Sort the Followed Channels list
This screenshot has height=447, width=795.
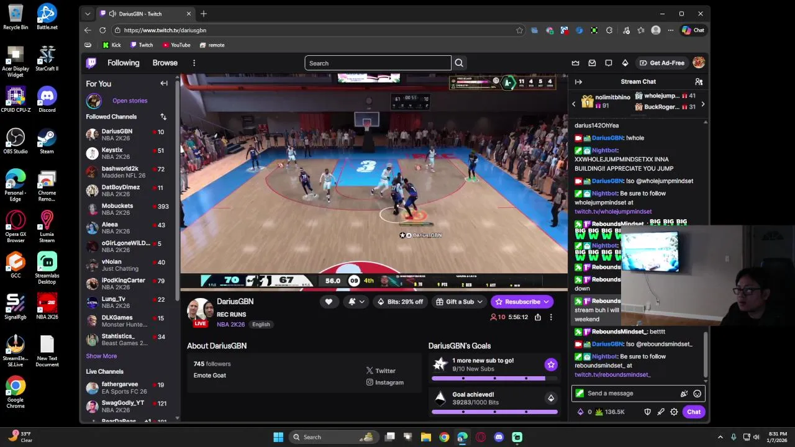click(x=163, y=117)
